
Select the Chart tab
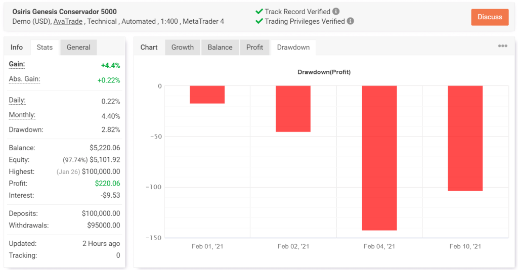coord(149,47)
